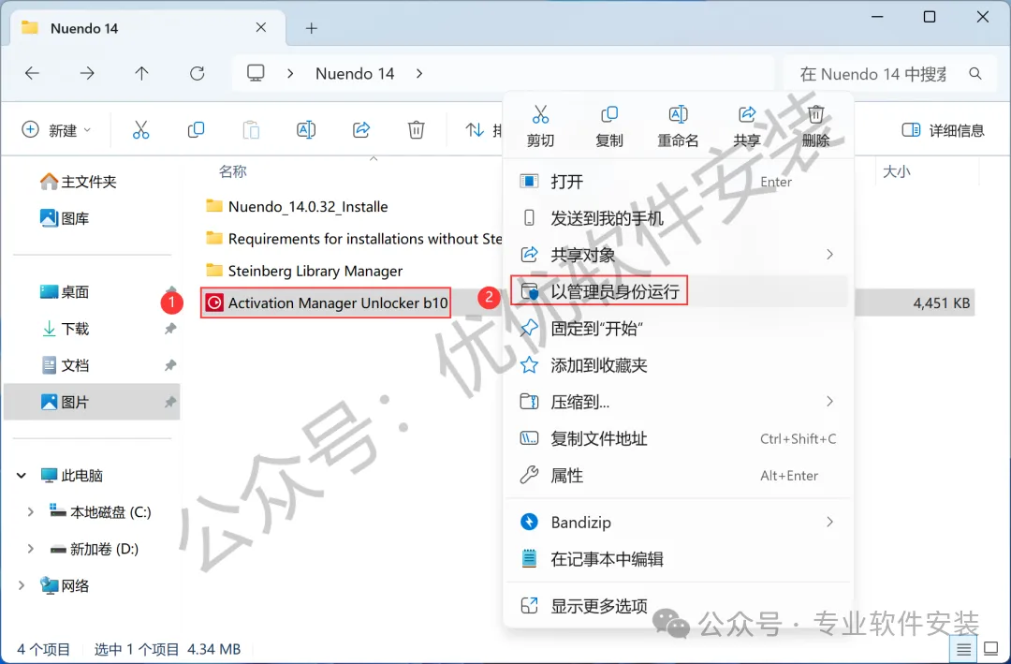Click the Share icon in the context menu
The width and height of the screenshot is (1011, 664).
pos(747,115)
